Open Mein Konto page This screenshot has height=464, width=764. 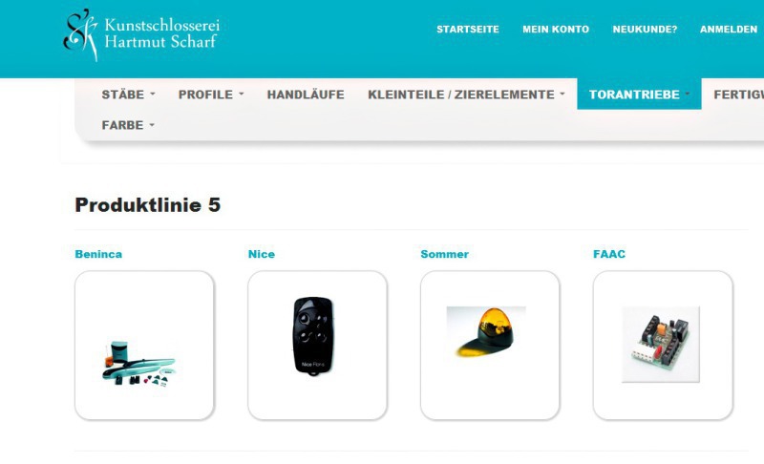(x=556, y=30)
